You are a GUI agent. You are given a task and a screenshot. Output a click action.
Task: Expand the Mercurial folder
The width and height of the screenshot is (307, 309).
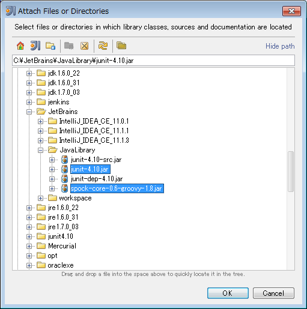[29, 246]
